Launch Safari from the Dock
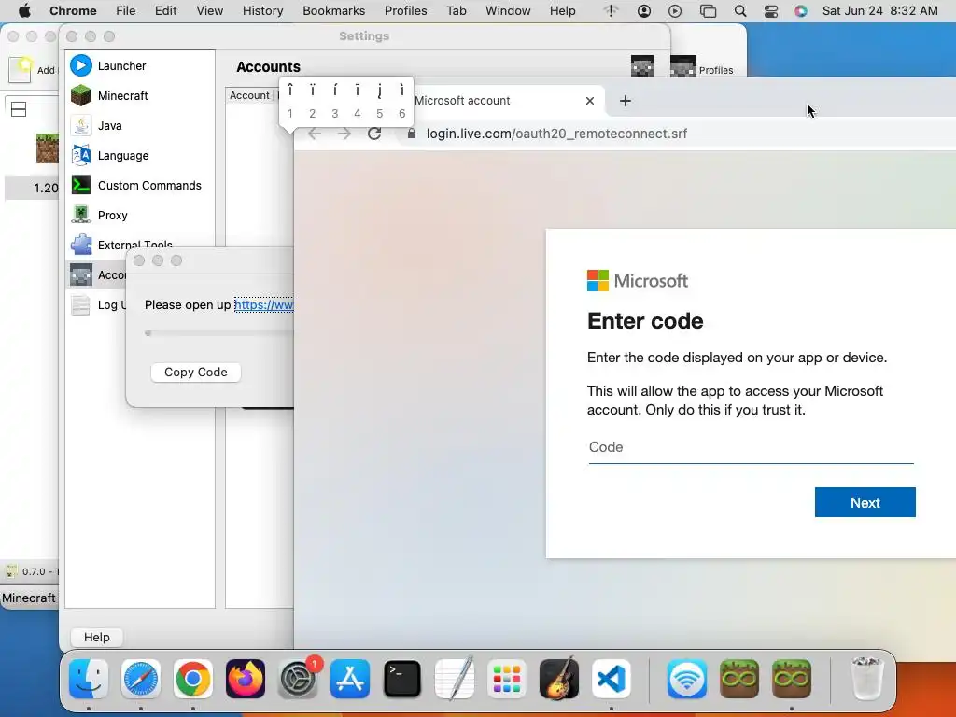Image resolution: width=956 pixels, height=717 pixels. (x=141, y=679)
